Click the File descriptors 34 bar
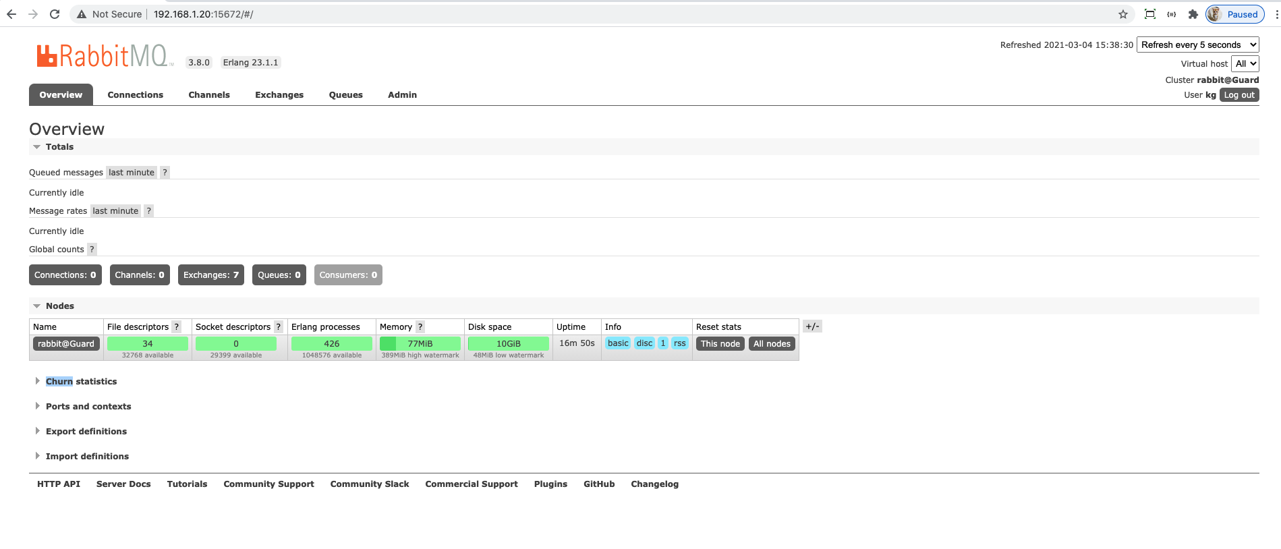 click(x=148, y=344)
